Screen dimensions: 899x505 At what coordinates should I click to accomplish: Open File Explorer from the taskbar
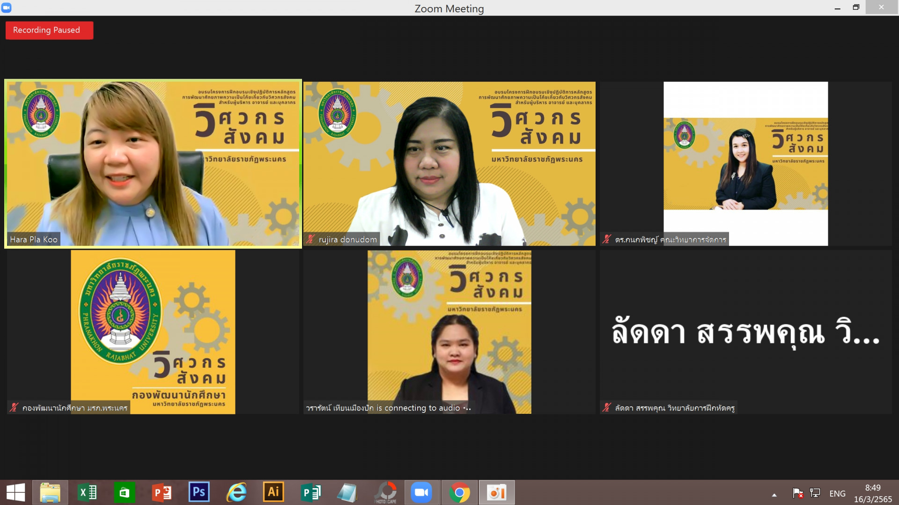tap(50, 492)
